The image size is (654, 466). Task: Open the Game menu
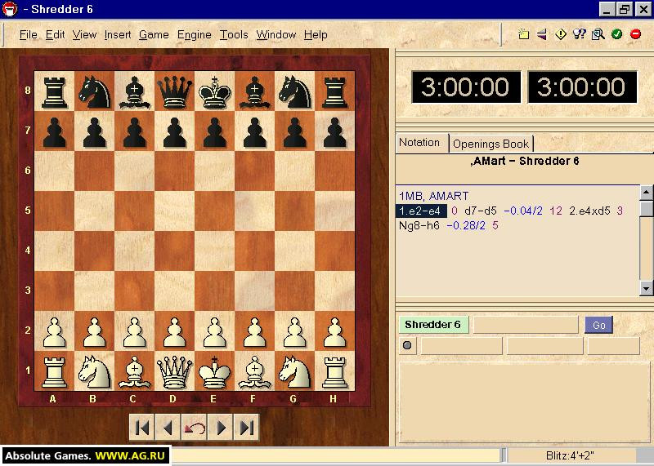pos(154,34)
